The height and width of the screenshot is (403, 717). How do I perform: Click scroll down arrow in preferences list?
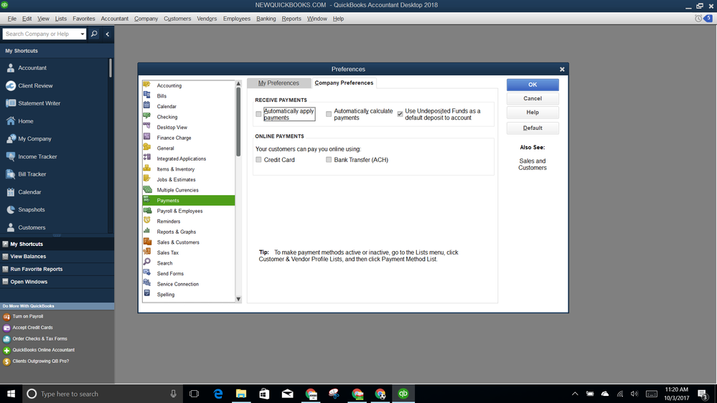pyautogui.click(x=238, y=299)
